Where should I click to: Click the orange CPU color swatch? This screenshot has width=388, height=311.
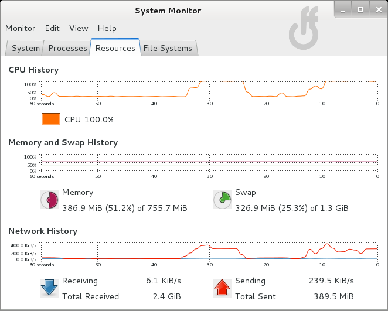click(51, 119)
